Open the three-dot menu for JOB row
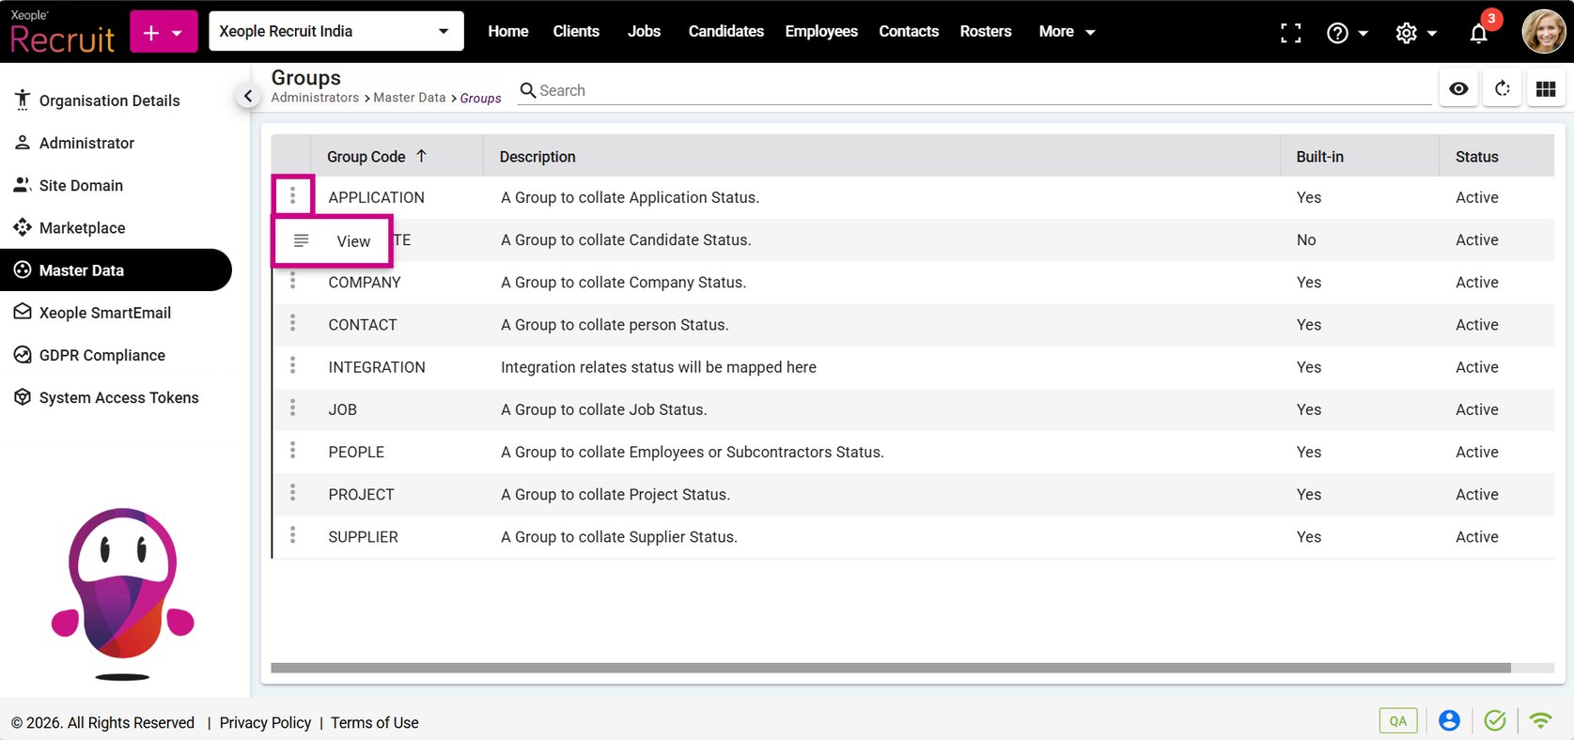 tap(293, 409)
